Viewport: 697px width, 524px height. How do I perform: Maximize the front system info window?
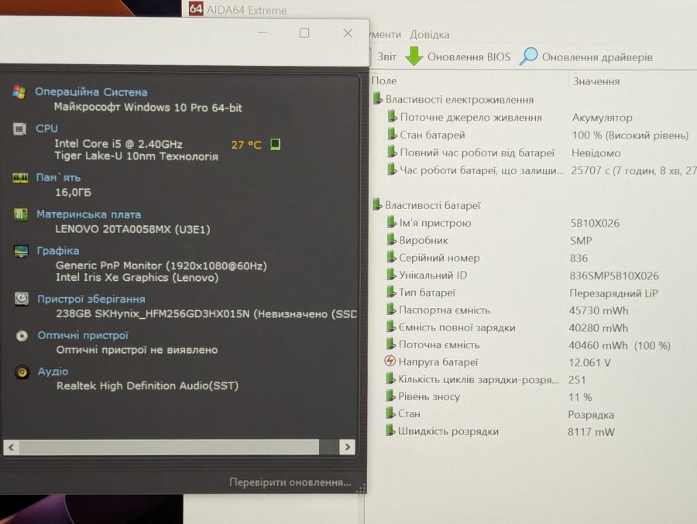coord(304,33)
